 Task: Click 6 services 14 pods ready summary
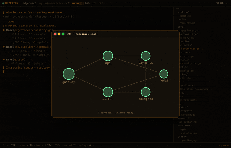click(115, 113)
